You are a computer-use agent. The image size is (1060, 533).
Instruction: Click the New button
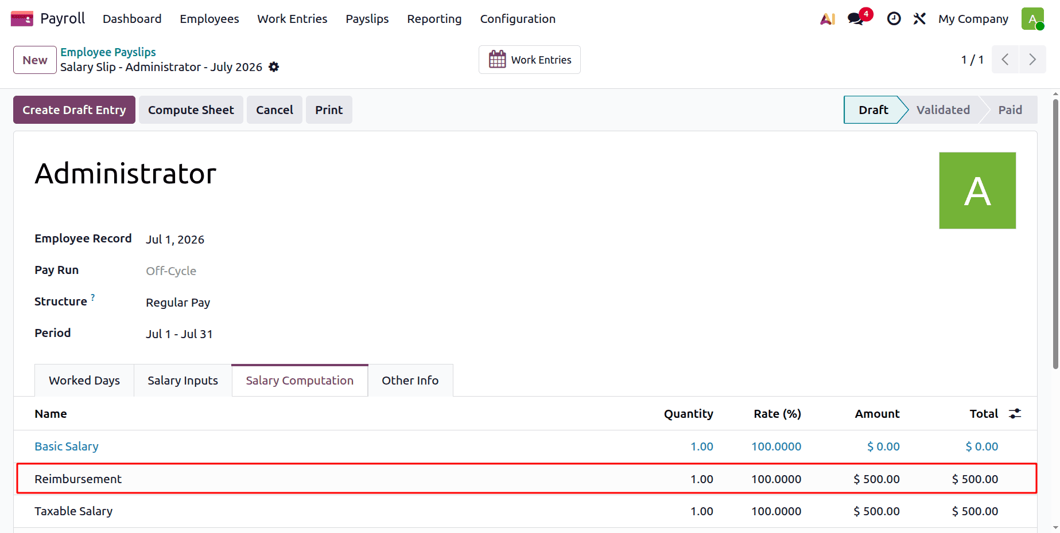[x=35, y=60]
